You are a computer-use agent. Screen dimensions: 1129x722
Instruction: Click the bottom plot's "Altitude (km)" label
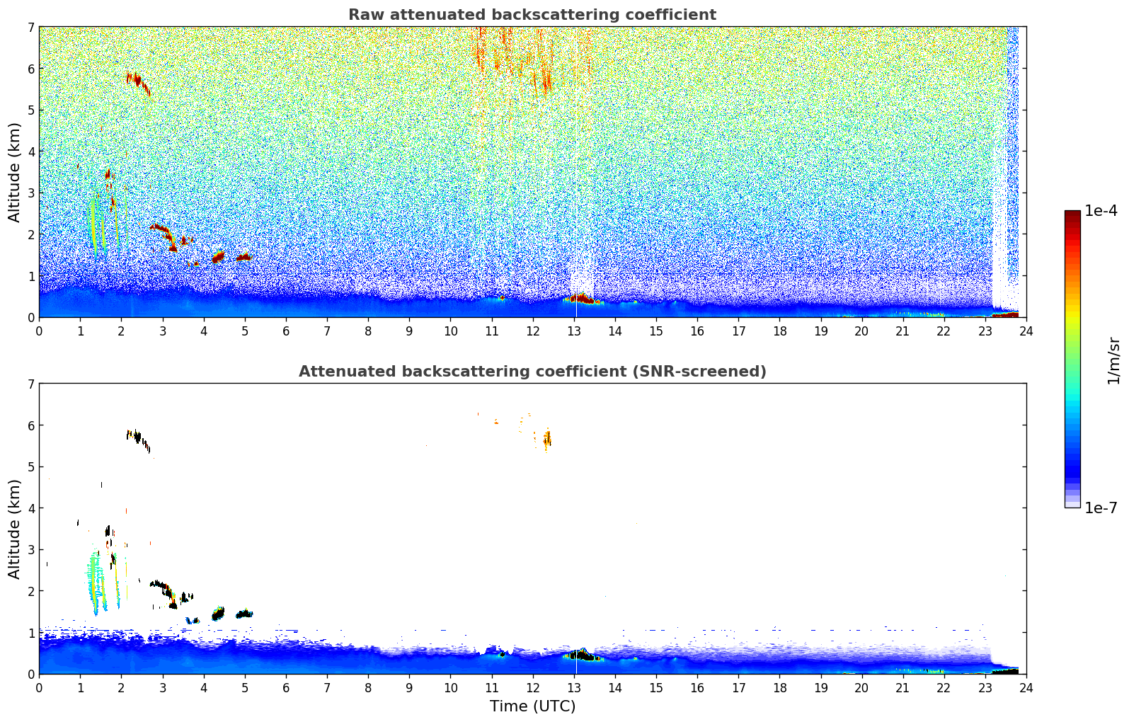pos(14,529)
